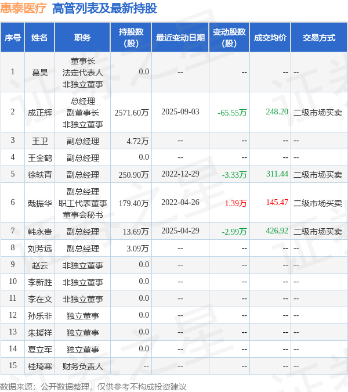
Task: Click the name 朱援祥
Action: [x=39, y=333]
